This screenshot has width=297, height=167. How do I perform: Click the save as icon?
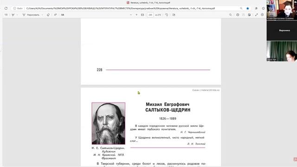click(x=249, y=15)
